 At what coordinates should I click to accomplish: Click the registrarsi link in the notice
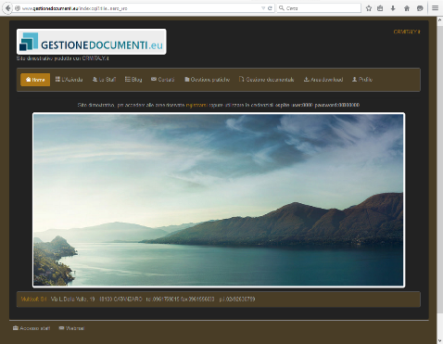tap(196, 105)
